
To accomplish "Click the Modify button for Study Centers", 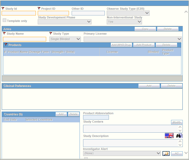I will coord(177,122).
